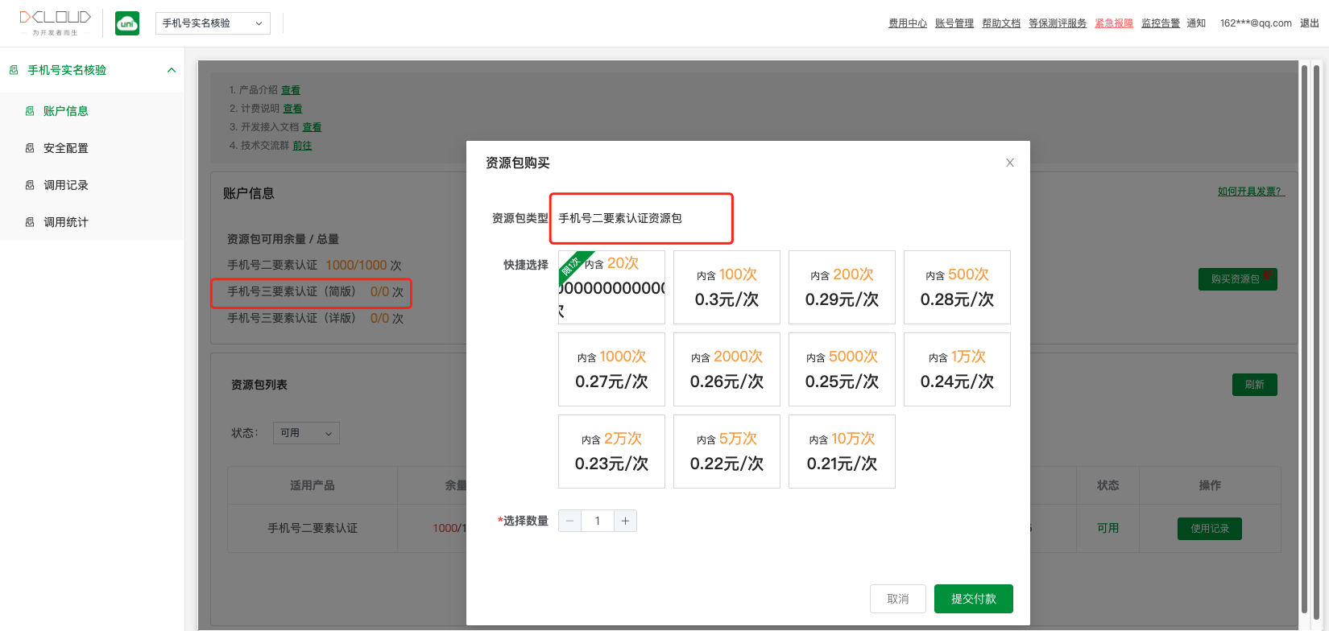Open 等保测评服务 link
The image size is (1329, 631).
tap(1058, 23)
